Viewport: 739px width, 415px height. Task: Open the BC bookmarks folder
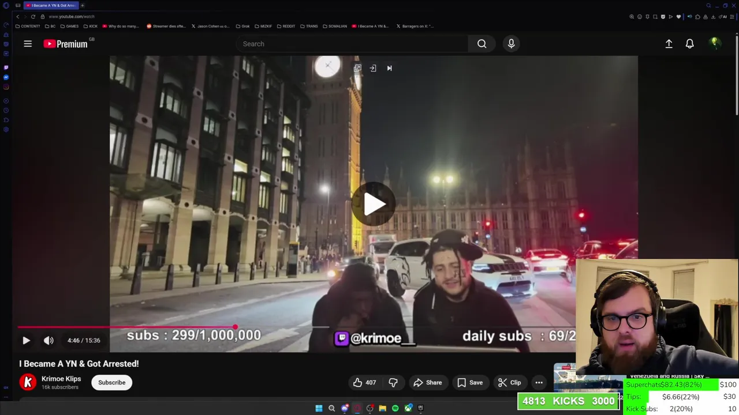51,26
